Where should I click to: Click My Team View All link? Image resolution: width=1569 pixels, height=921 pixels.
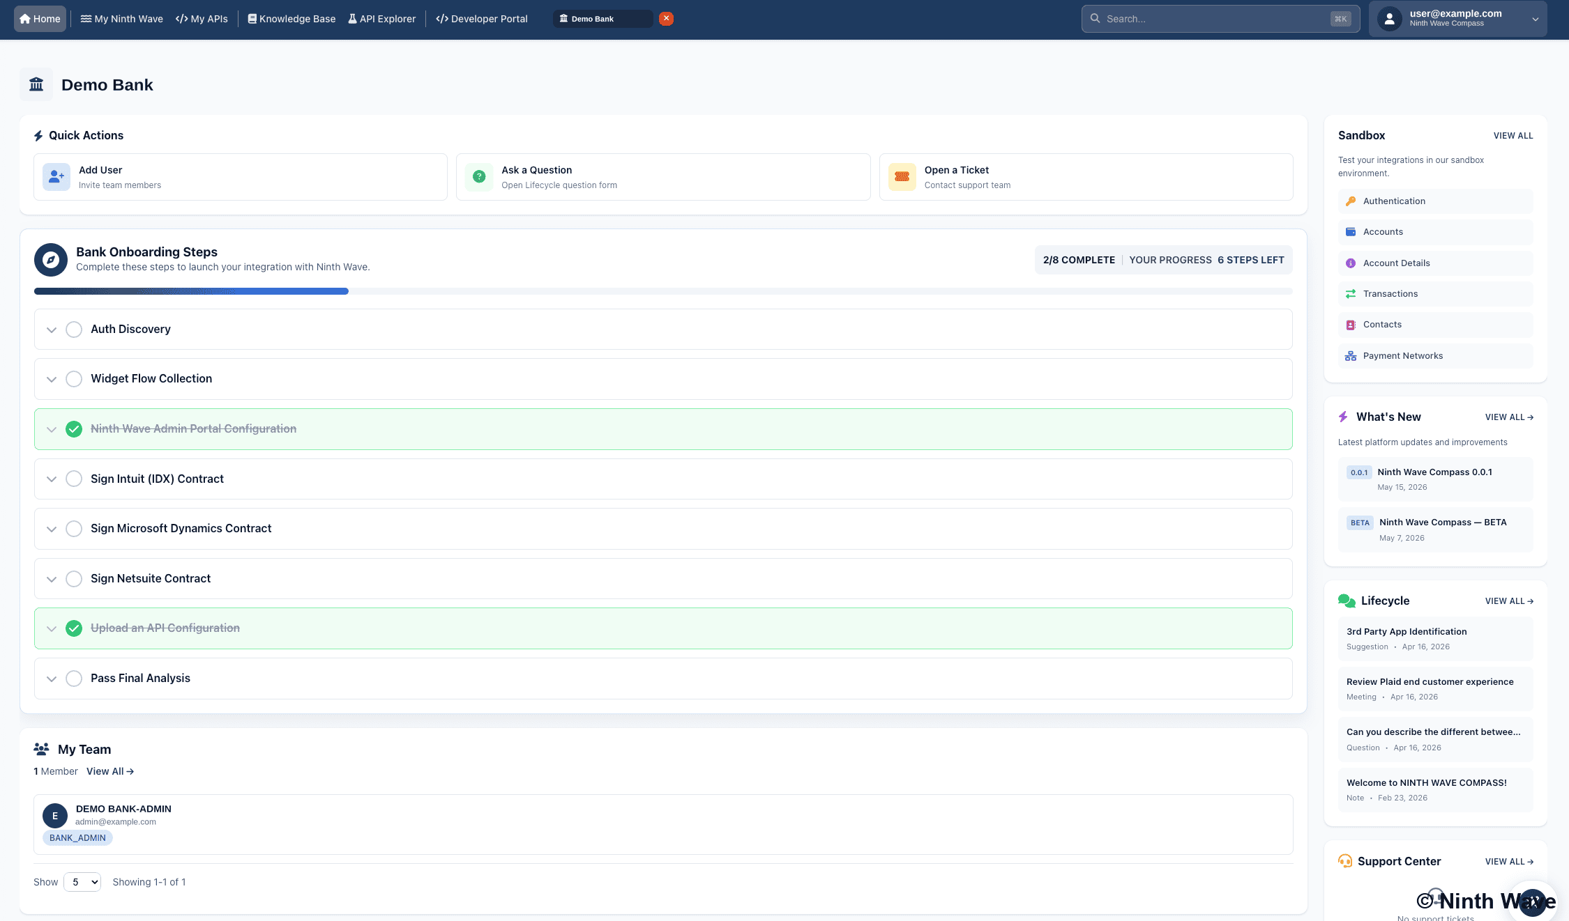click(x=110, y=771)
